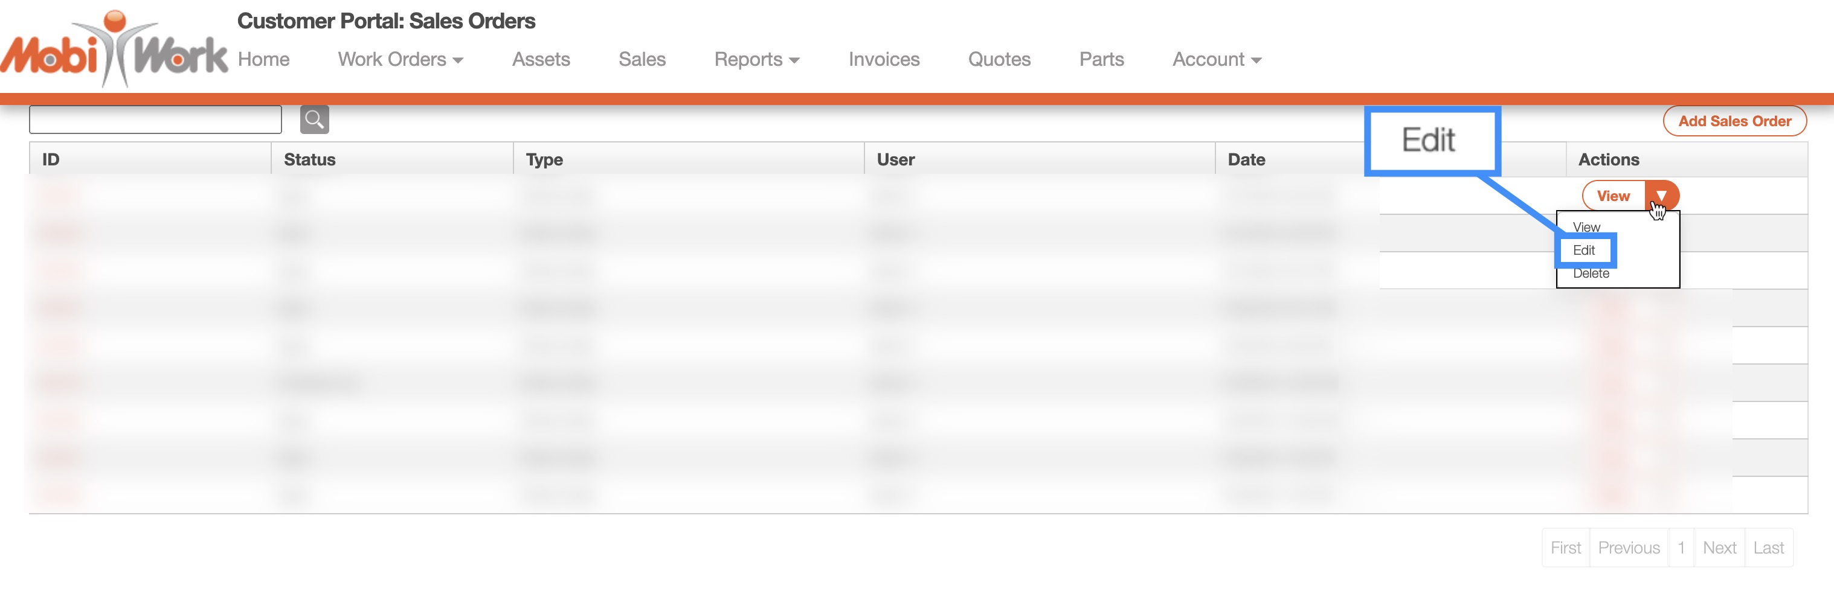Viewport: 1834px width, 594px height.
Task: Go to the Next results page
Action: coord(1719,548)
